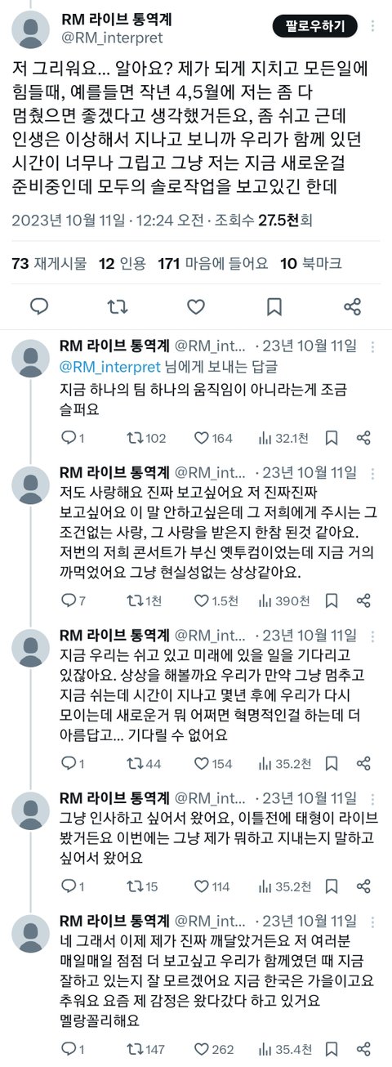This screenshot has width=392, height=1067.
Task: Open the 2023년 10월 11일 timestamp of the main tweet
Action: click(69, 220)
